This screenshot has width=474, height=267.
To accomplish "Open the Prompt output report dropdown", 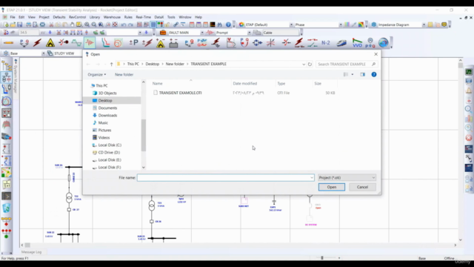I will pyautogui.click(x=249, y=33).
